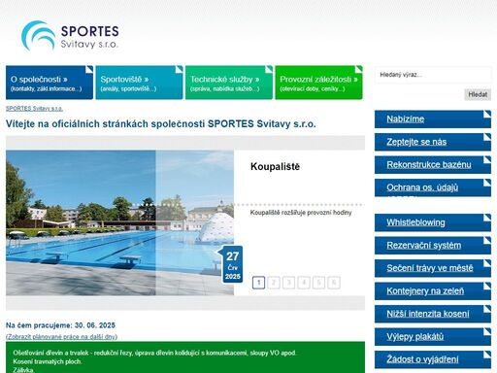The height and width of the screenshot is (373, 497).
Task: Open the Sportoviště menu
Action: tap(139, 83)
